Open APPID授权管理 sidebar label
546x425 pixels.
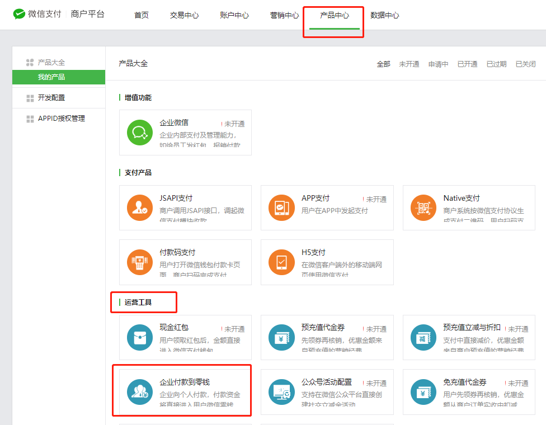click(x=62, y=119)
